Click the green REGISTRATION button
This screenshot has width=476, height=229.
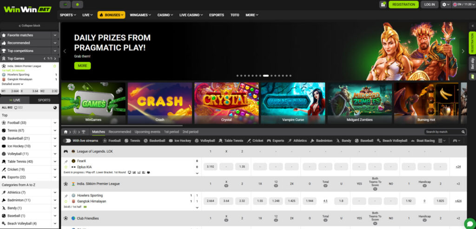pyautogui.click(x=403, y=5)
